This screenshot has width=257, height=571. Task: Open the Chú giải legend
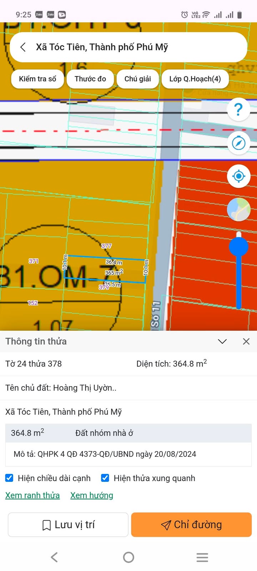pyautogui.click(x=137, y=79)
